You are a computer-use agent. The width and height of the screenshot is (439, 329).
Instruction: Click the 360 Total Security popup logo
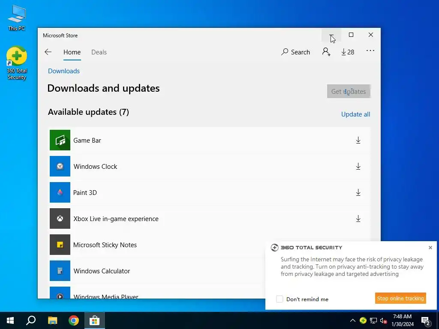[x=274, y=248]
